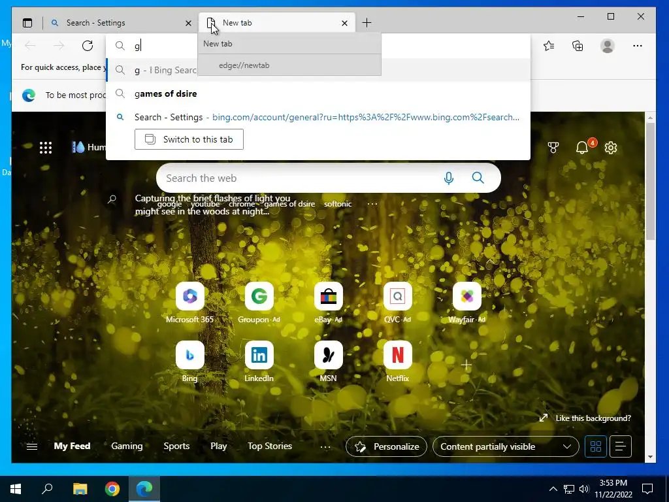
Task: Click the Personalize button
Action: coord(386,446)
